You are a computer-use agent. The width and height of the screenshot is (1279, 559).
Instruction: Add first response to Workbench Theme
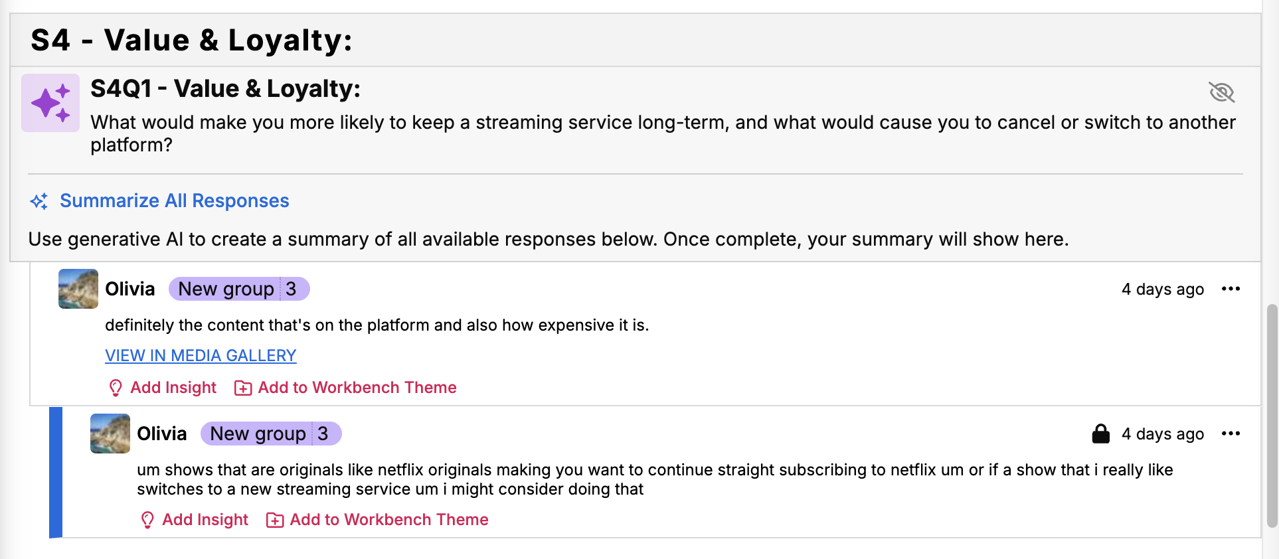pos(357,388)
